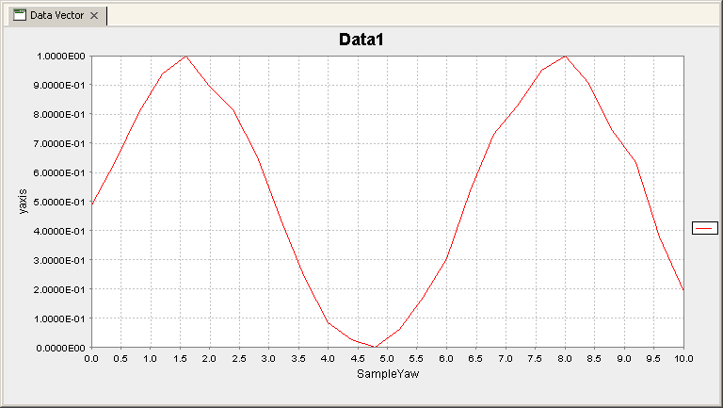Click the 7.5 x-axis tick label
723x408 pixels.
point(535,359)
